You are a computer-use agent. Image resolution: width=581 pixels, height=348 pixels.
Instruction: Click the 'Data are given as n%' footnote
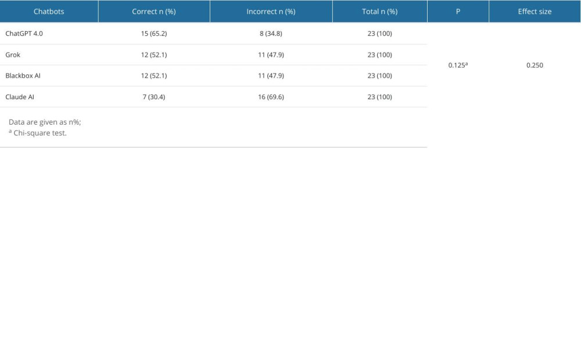click(x=45, y=122)
